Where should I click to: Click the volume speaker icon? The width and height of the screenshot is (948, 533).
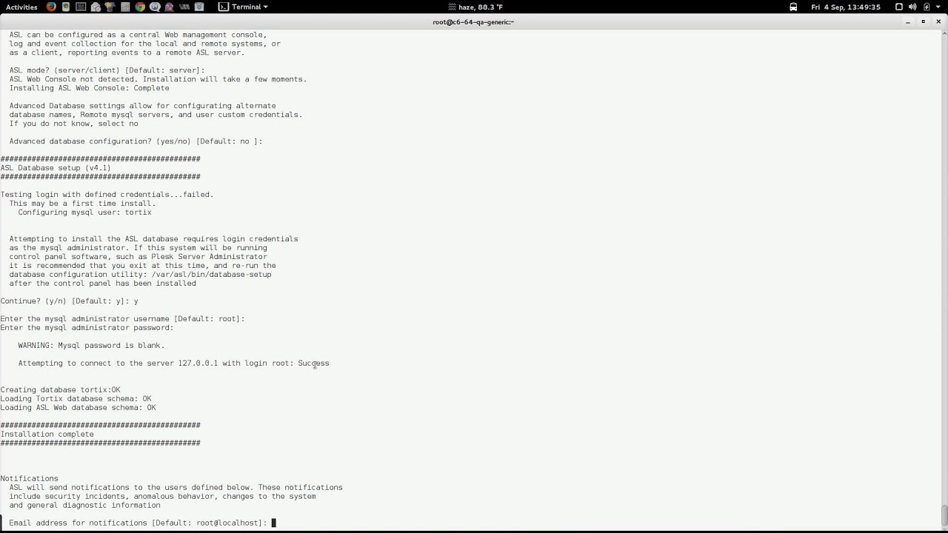pyautogui.click(x=912, y=7)
